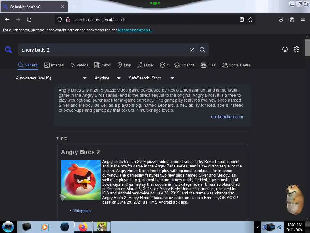Click the desktop hamster mascot
Viewport: 310px width, 233px height.
[294, 200]
